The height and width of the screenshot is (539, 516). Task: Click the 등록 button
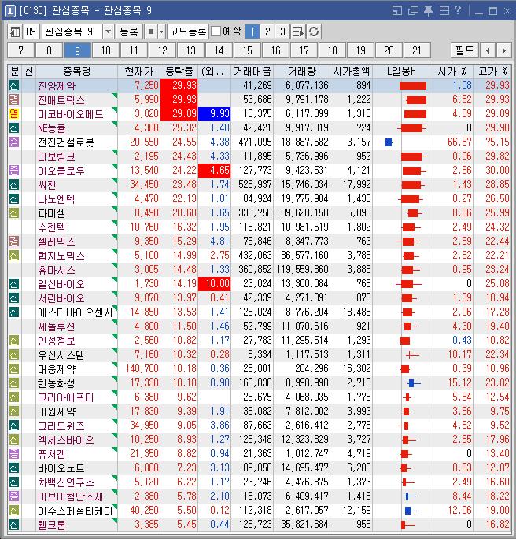click(128, 31)
